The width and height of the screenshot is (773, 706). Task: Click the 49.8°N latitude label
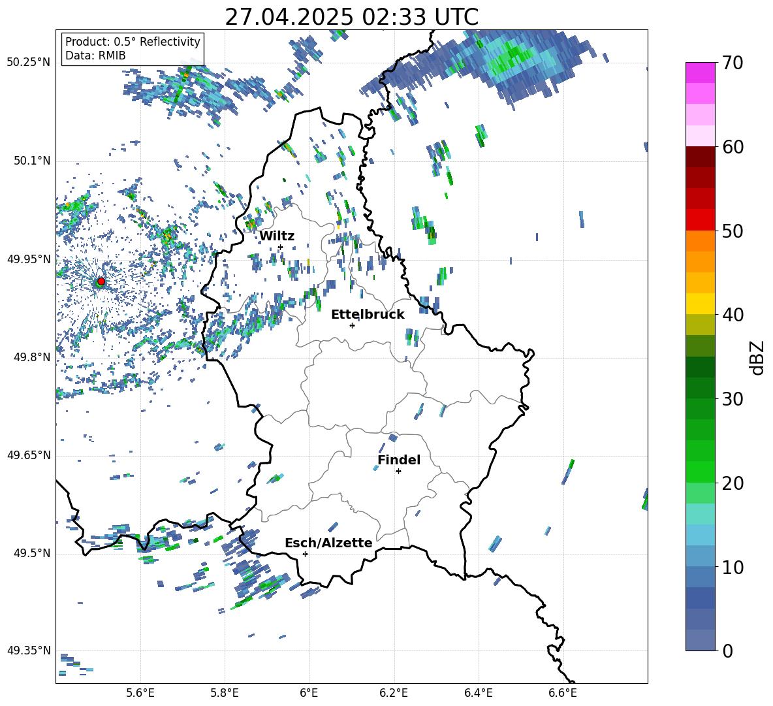point(32,357)
